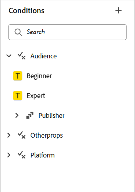Viewport: 135px width, 192px height.
Task: Click the search magnifier icon
Action: pos(18,32)
